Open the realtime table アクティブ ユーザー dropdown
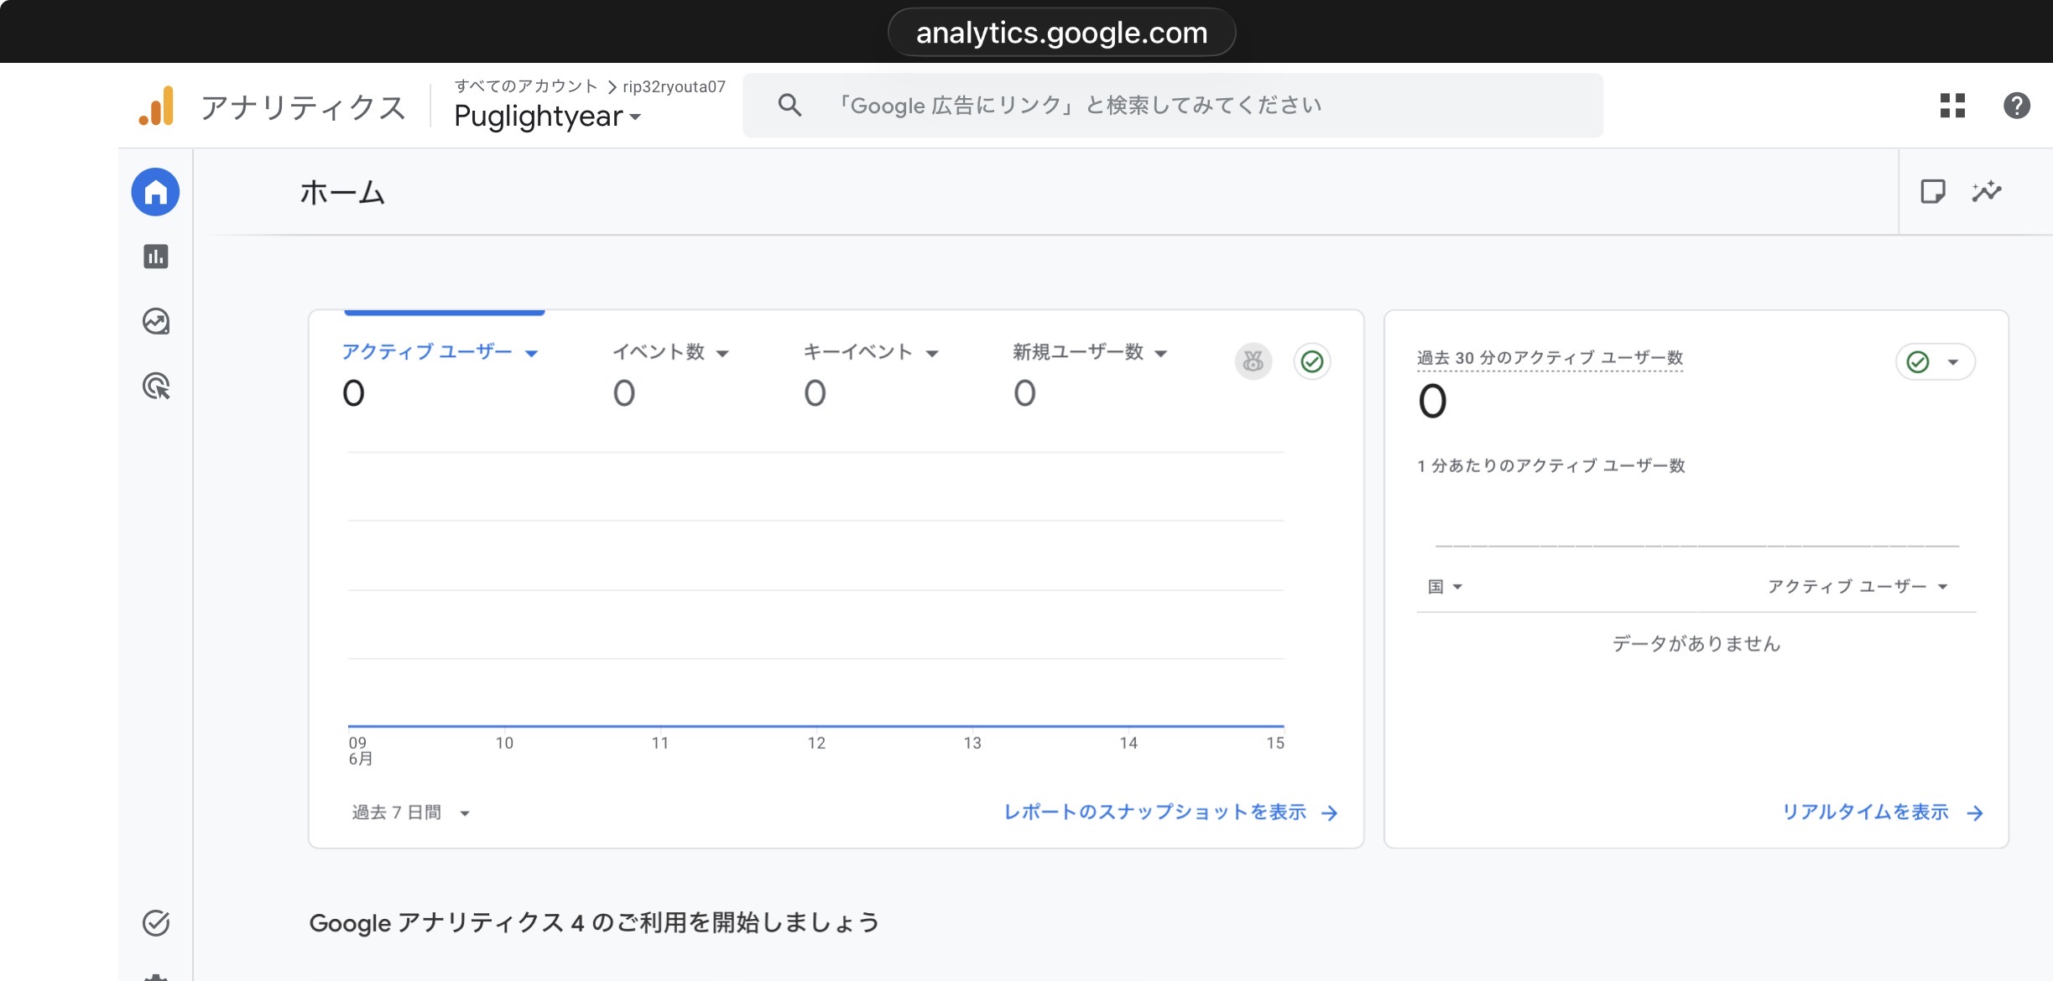 [x=1858, y=587]
